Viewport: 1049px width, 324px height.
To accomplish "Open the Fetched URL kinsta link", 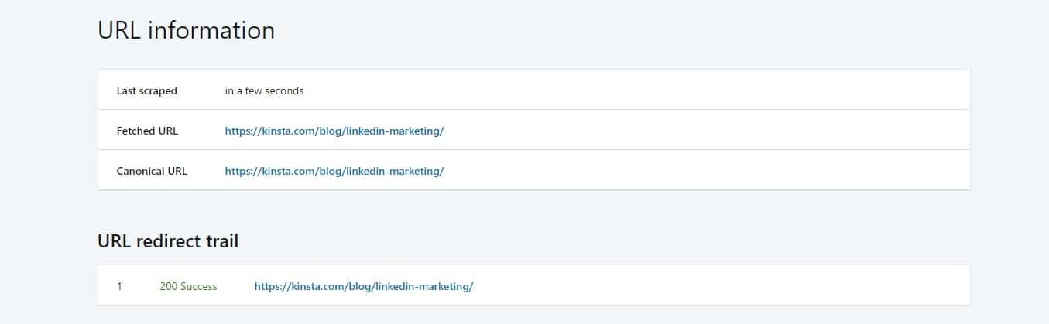I will [x=334, y=131].
